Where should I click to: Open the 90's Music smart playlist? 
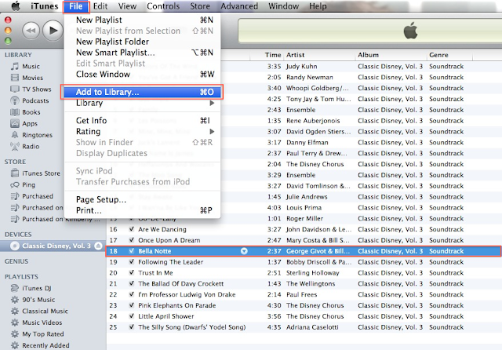(38, 300)
